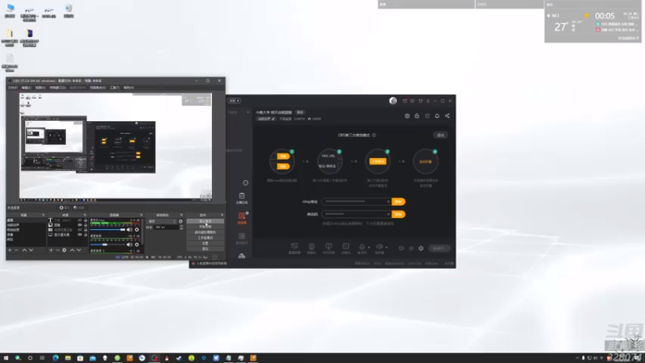645x363 pixels.
Task: Toggle lock of image source in OBS
Action: [x=85, y=225]
